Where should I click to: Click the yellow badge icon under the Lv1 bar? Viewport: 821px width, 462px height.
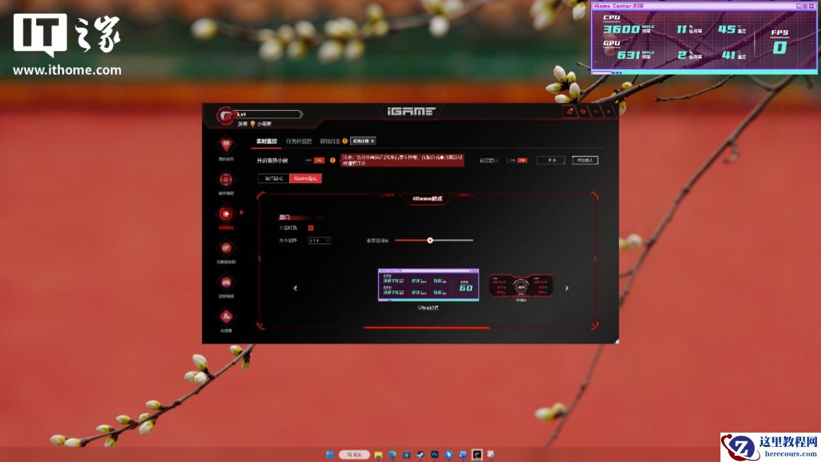tap(252, 124)
